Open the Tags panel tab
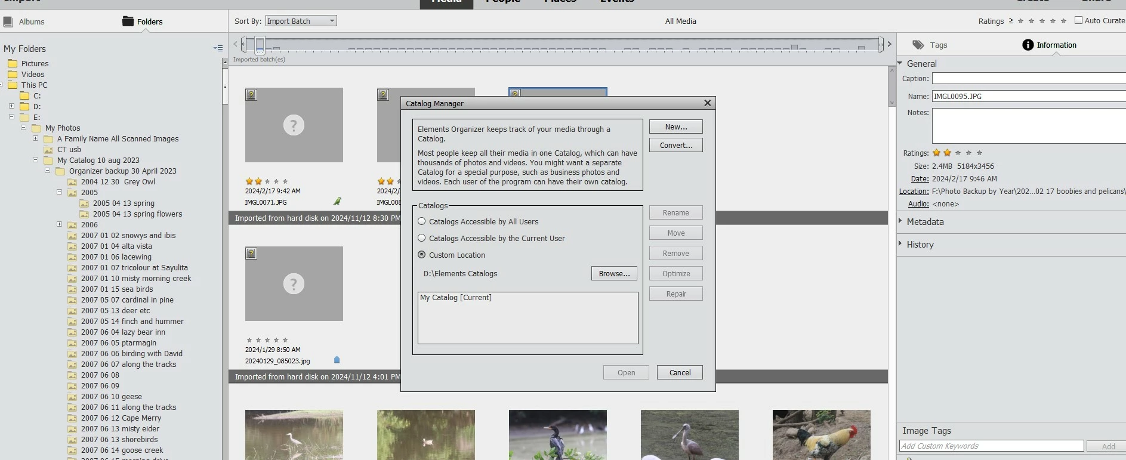 pyautogui.click(x=930, y=45)
